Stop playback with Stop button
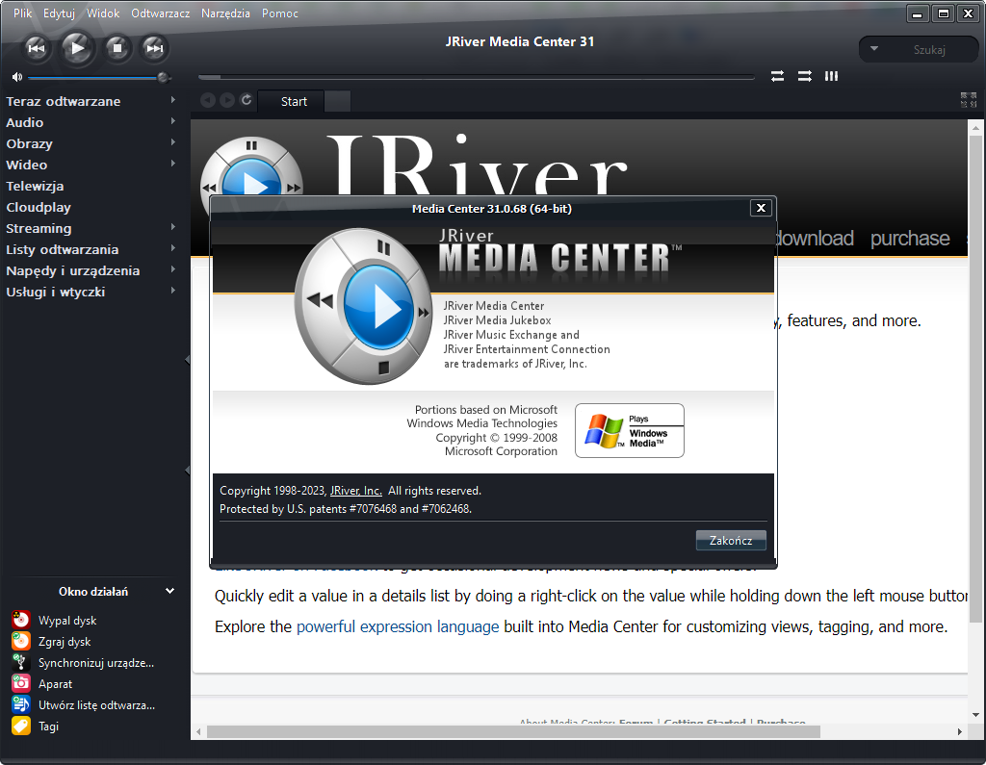The height and width of the screenshot is (765, 986). click(x=117, y=48)
